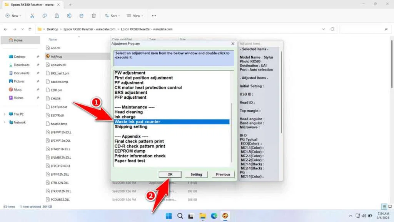Open the View dropdown menu

135,15
